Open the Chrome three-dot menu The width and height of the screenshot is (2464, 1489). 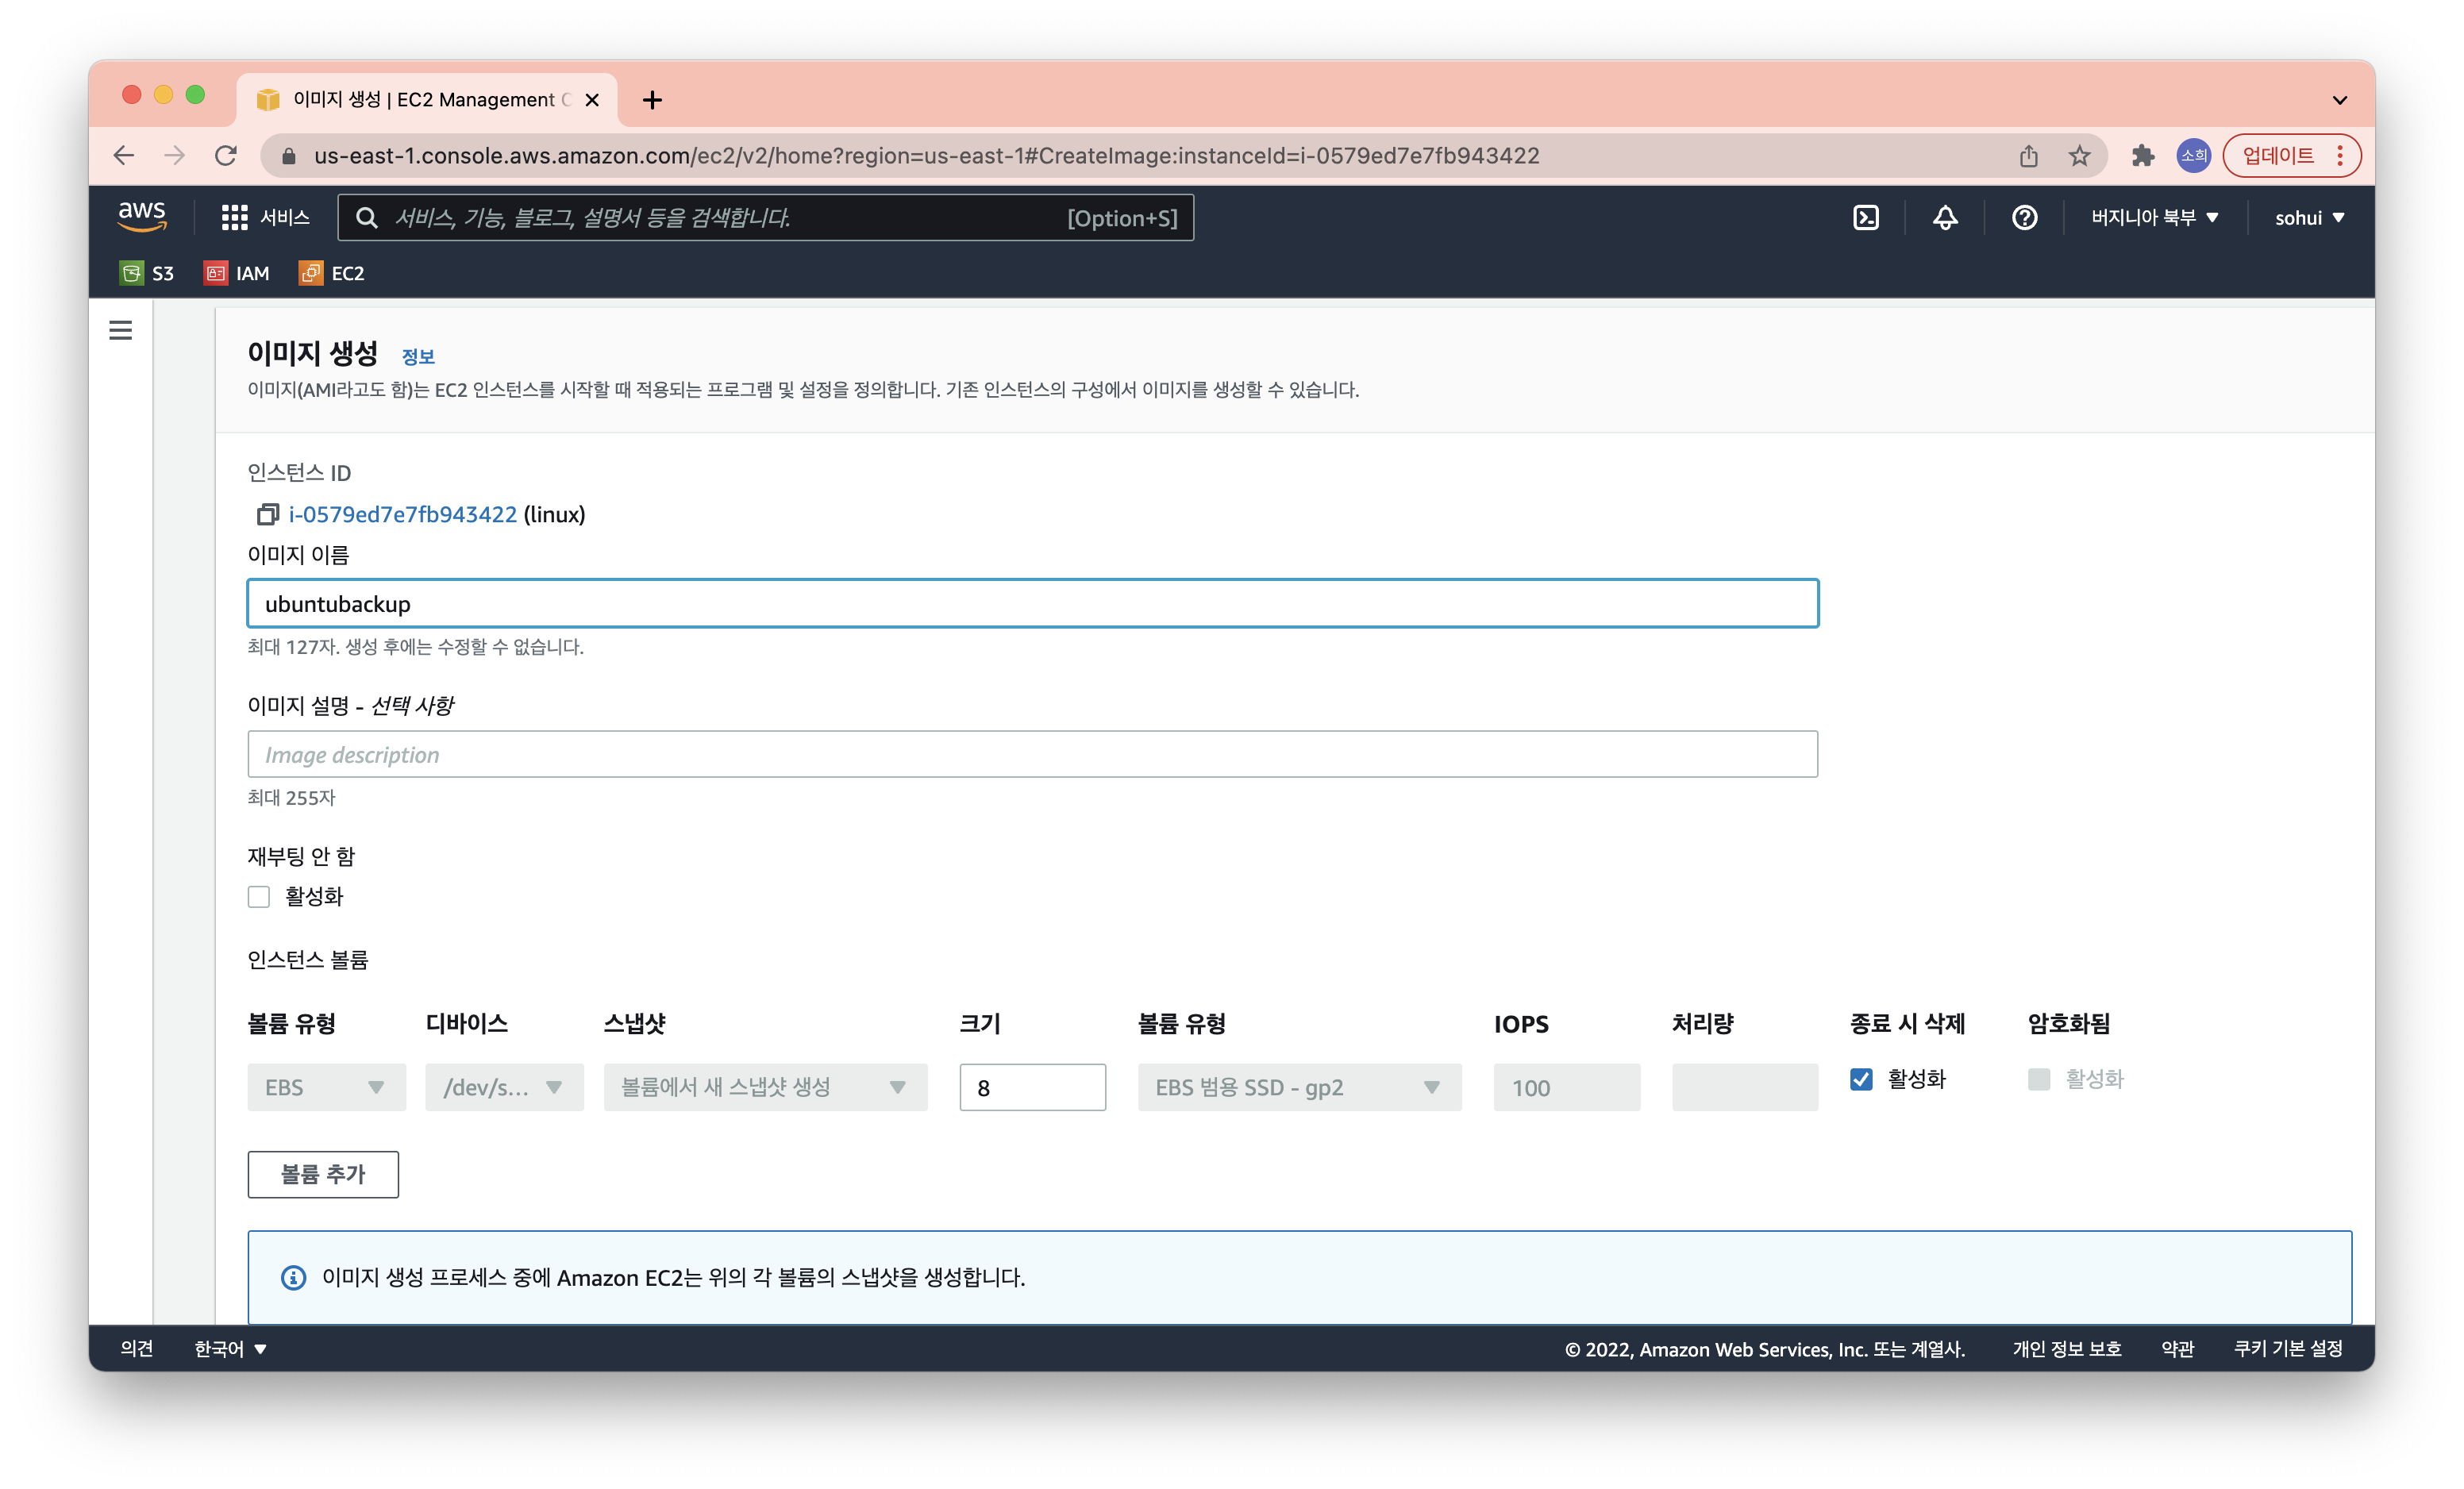tap(2340, 155)
